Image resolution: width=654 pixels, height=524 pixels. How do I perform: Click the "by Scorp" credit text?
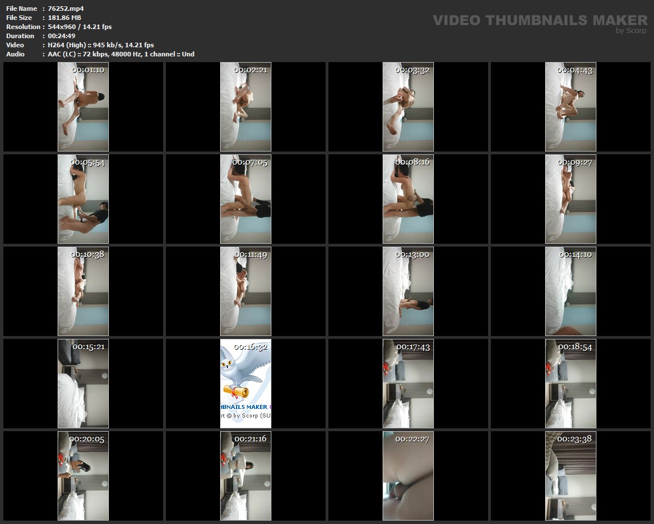pos(631,31)
